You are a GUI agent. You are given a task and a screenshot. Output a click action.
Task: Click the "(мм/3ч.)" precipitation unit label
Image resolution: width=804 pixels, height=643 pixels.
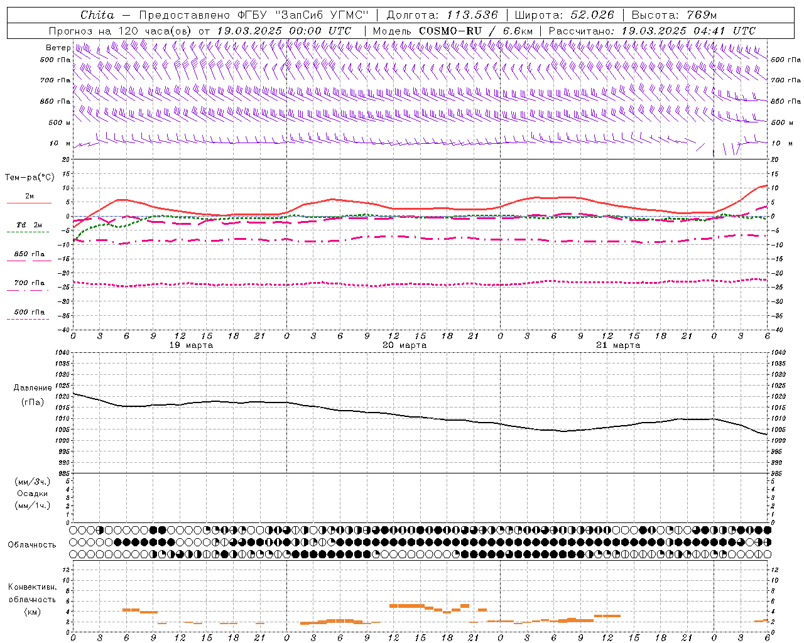pos(33,482)
